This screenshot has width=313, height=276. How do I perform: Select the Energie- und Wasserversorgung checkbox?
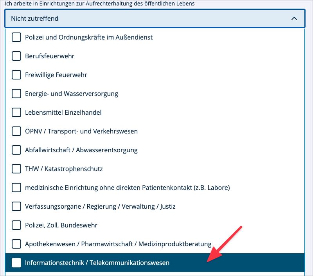16,94
